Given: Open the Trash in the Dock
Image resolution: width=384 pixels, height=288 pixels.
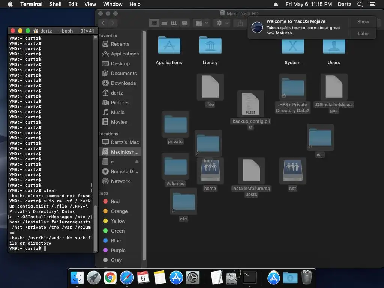Looking at the screenshot, I should [307, 277].
